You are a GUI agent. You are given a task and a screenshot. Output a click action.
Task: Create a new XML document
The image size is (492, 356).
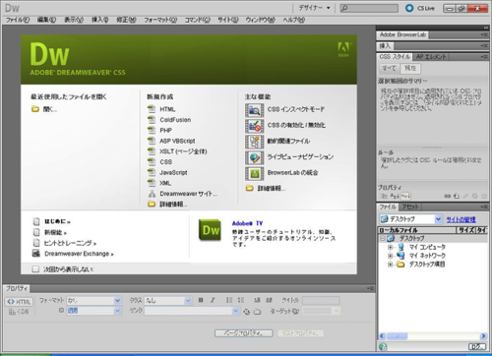pyautogui.click(x=165, y=183)
